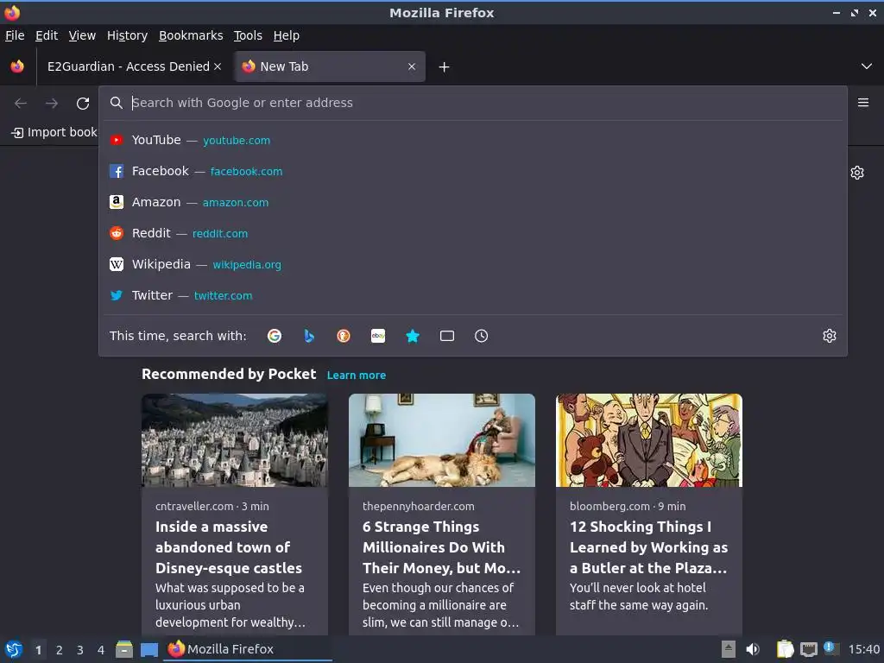Open new tab with plus icon
Viewport: 884px width, 663px height.
pyautogui.click(x=445, y=67)
